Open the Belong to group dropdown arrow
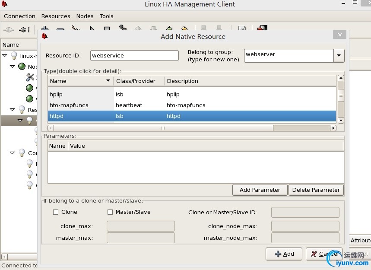 [339, 56]
